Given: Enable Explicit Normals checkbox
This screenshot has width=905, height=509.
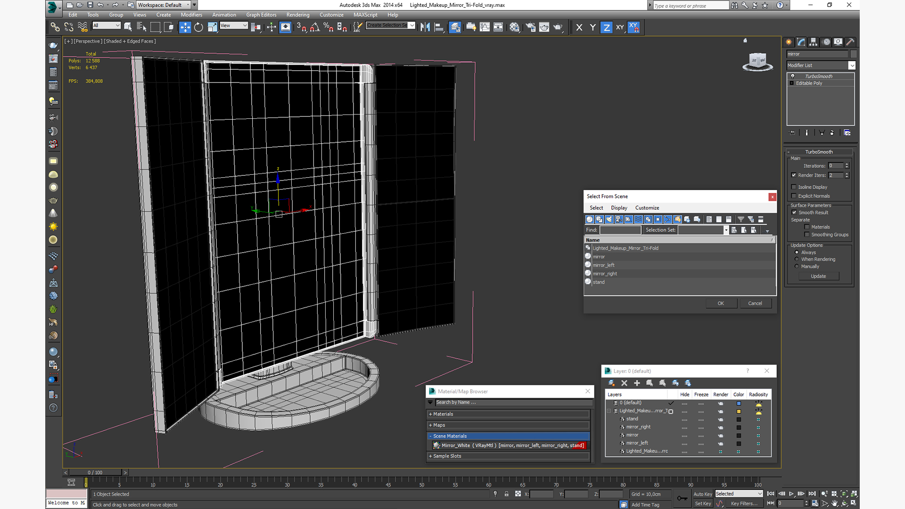Looking at the screenshot, I should click(794, 196).
